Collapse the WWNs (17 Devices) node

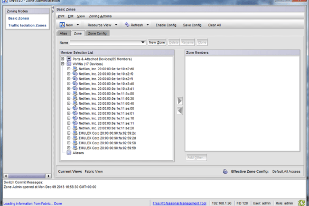click(63, 64)
